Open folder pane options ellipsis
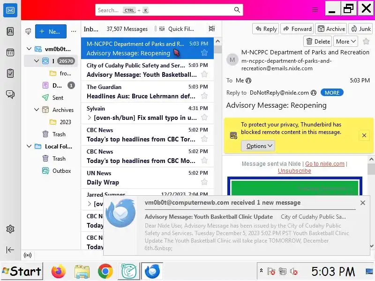375x281 pixels. (74, 31)
